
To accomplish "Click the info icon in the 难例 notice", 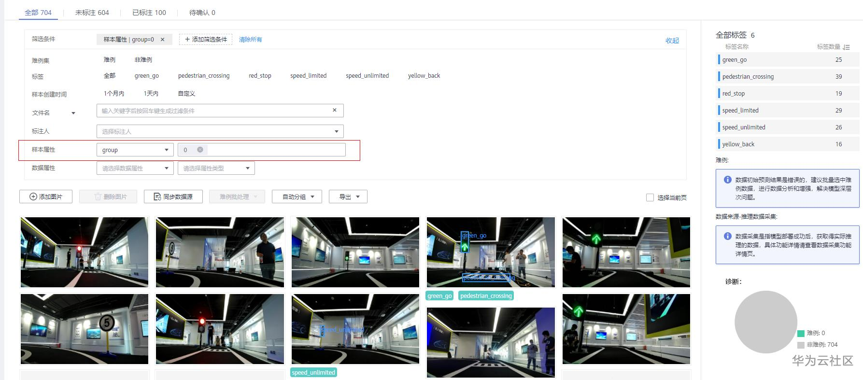I will coord(727,180).
